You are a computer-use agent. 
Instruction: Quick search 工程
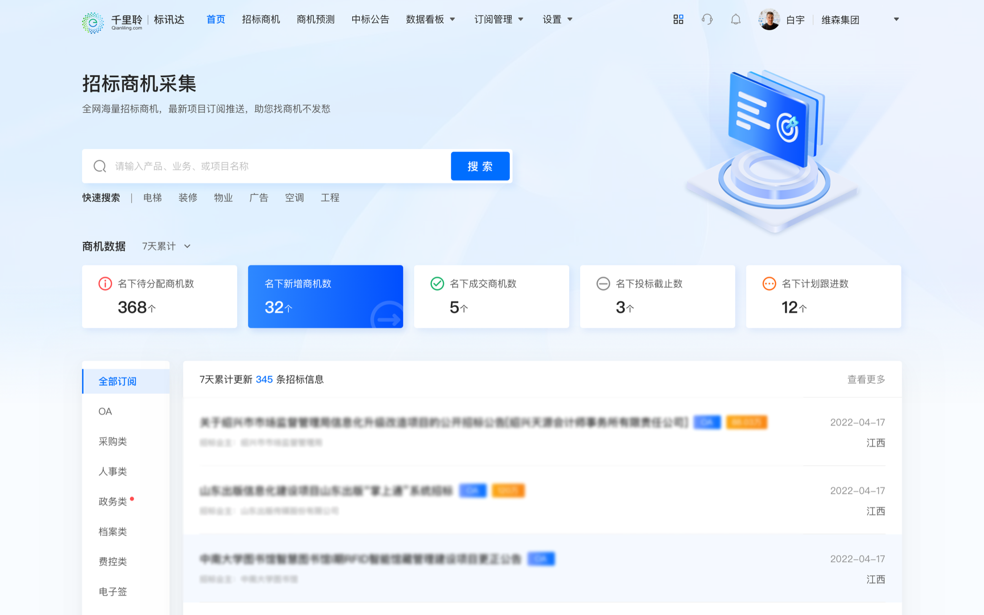(330, 198)
